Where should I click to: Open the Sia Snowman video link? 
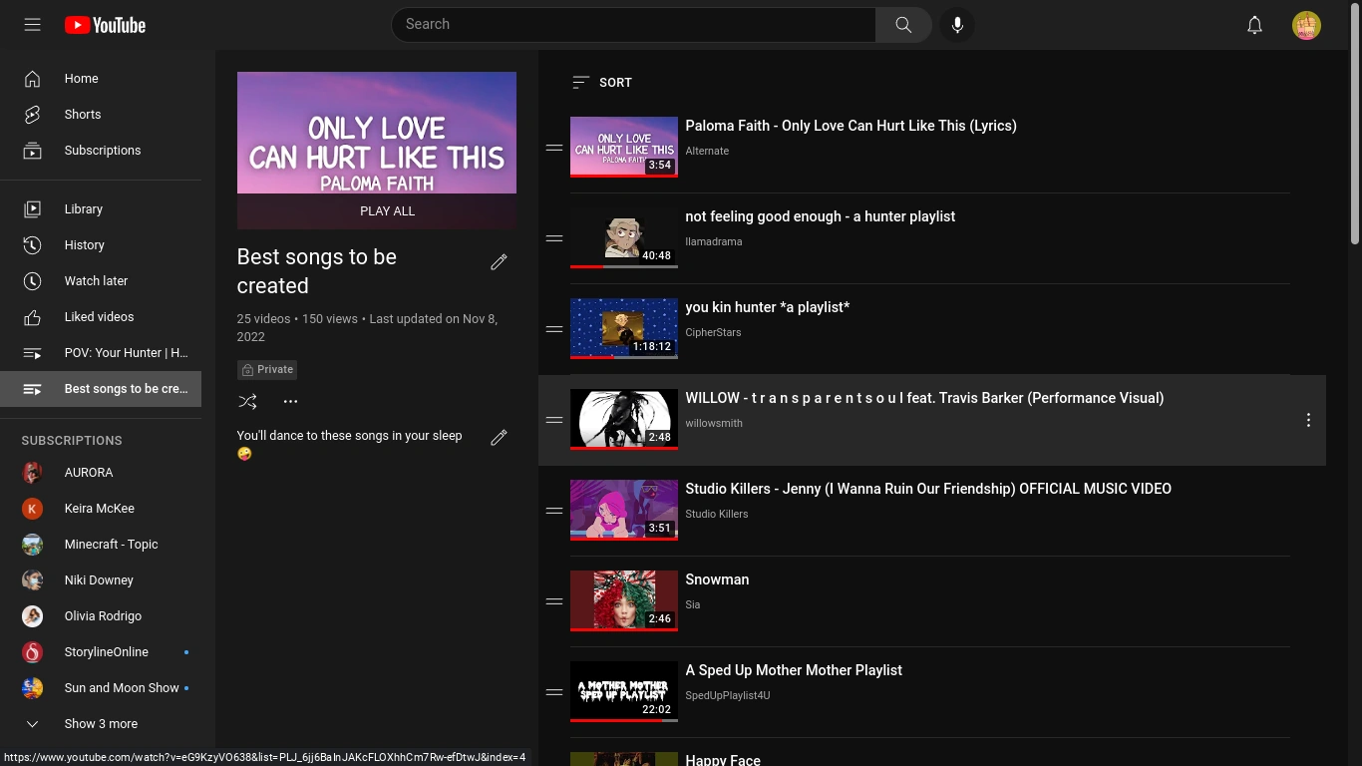[x=717, y=579]
